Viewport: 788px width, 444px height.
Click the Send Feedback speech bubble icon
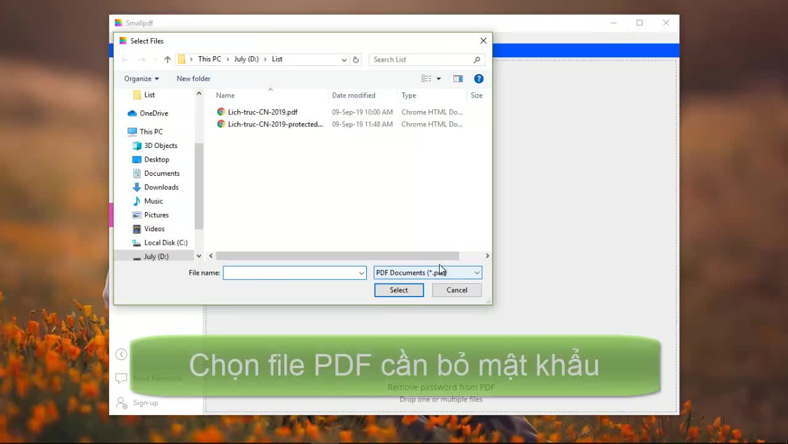(x=121, y=378)
